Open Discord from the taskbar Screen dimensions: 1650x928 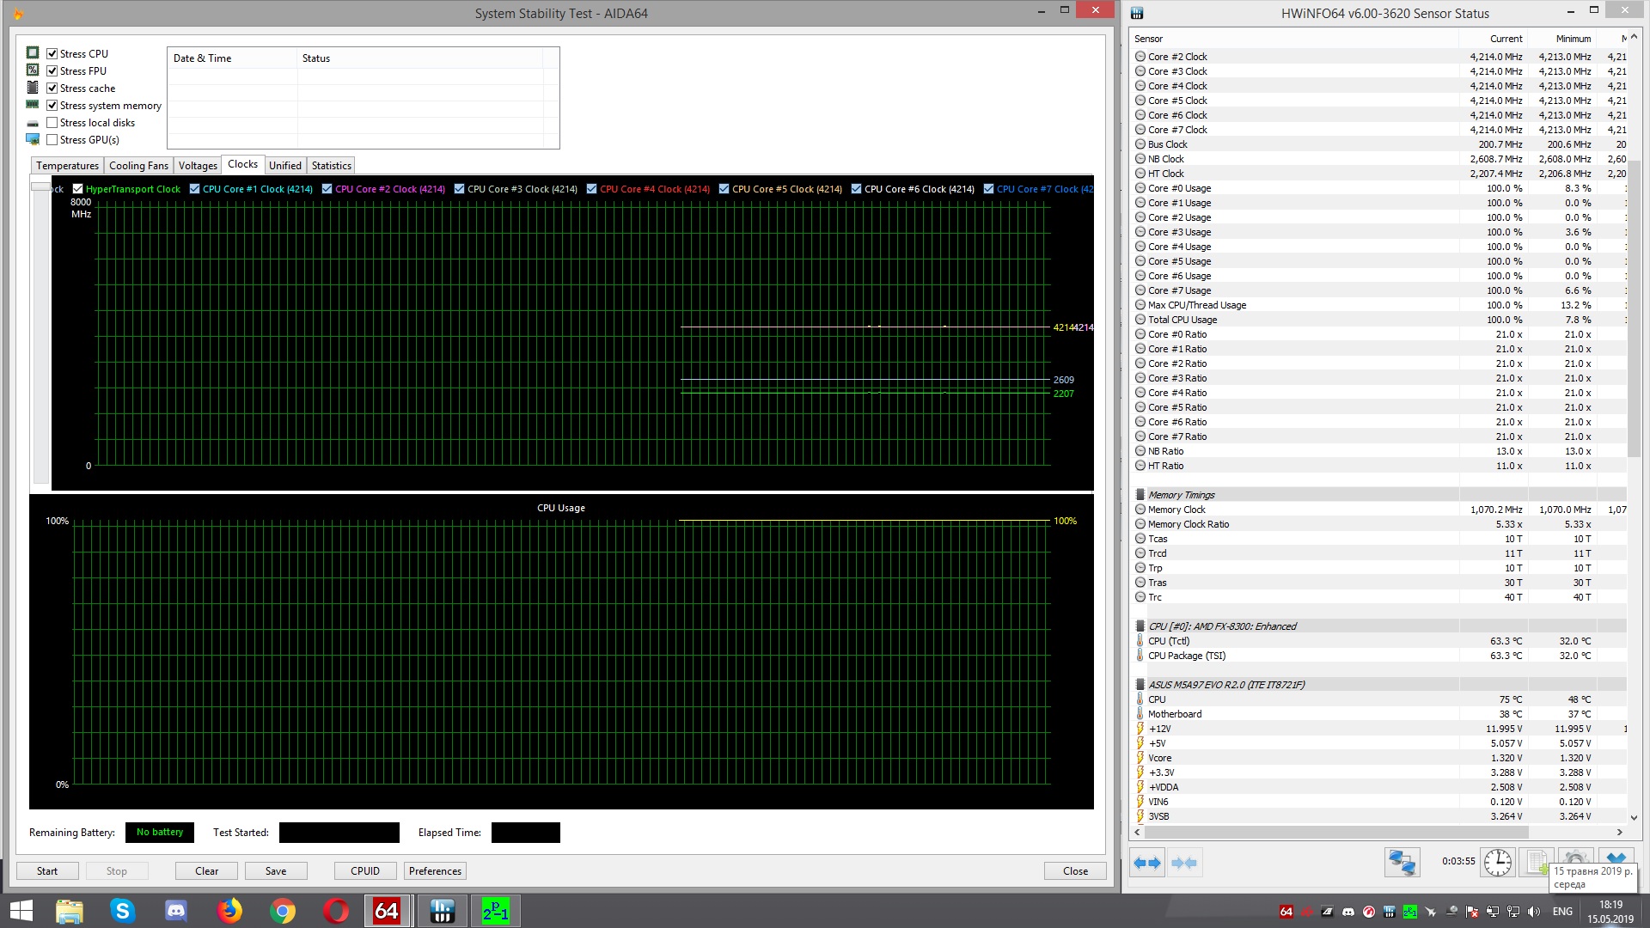point(176,911)
